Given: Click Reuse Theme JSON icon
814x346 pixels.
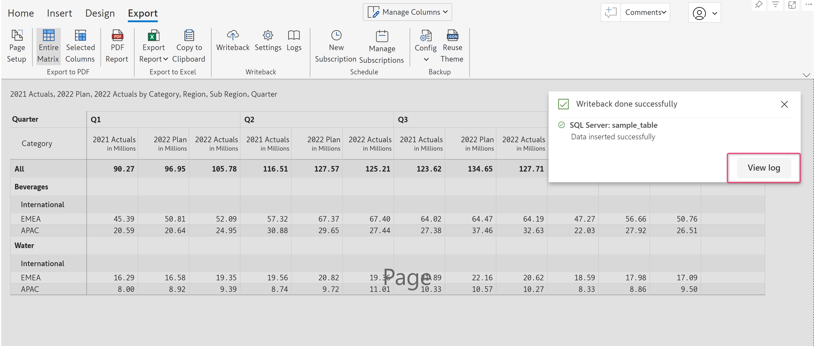Looking at the screenshot, I should click(452, 36).
